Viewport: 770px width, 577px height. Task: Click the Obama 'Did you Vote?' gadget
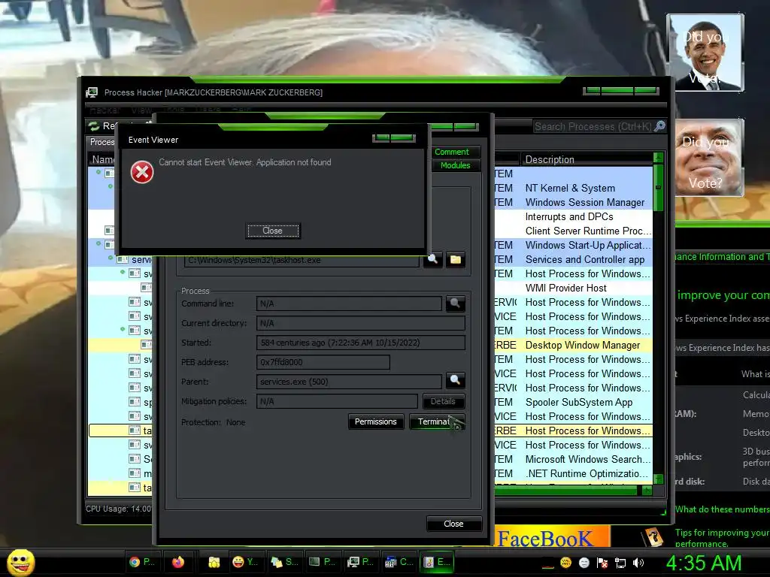click(x=705, y=53)
